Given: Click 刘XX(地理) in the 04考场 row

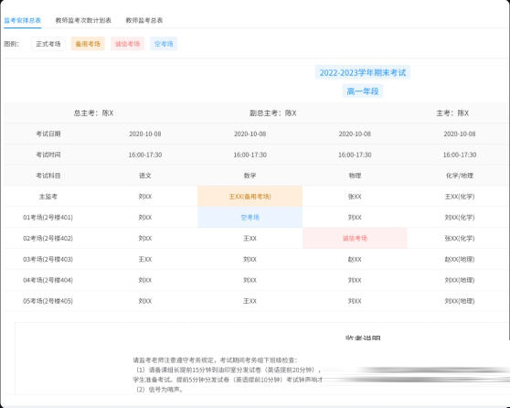Looking at the screenshot, I should coord(460,280).
